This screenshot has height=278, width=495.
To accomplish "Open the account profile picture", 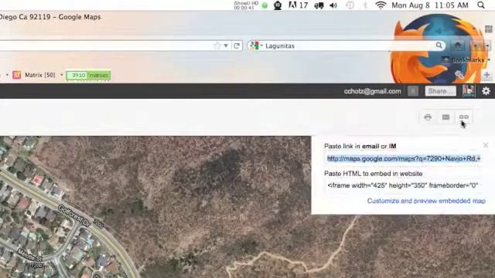I will coord(469,91).
